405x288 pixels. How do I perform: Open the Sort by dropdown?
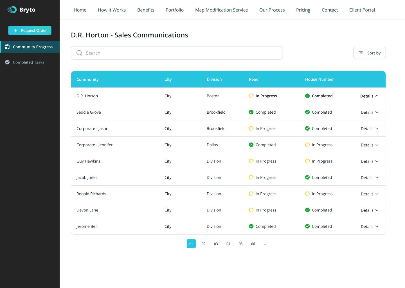(x=369, y=53)
